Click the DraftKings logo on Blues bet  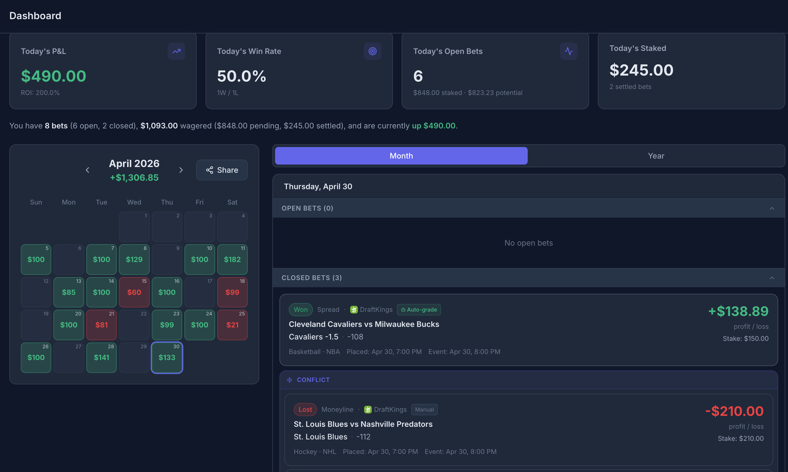click(368, 409)
